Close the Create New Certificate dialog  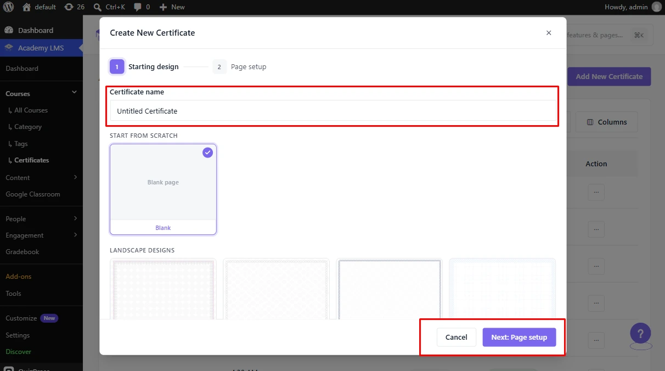point(549,33)
